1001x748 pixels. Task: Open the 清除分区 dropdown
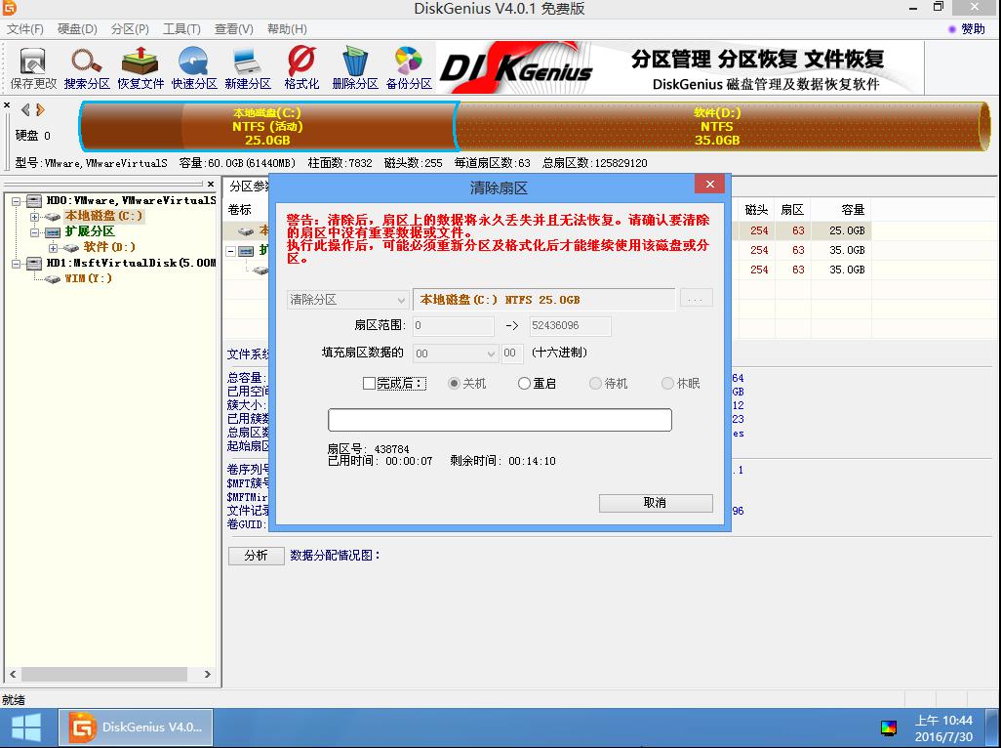[x=346, y=299]
